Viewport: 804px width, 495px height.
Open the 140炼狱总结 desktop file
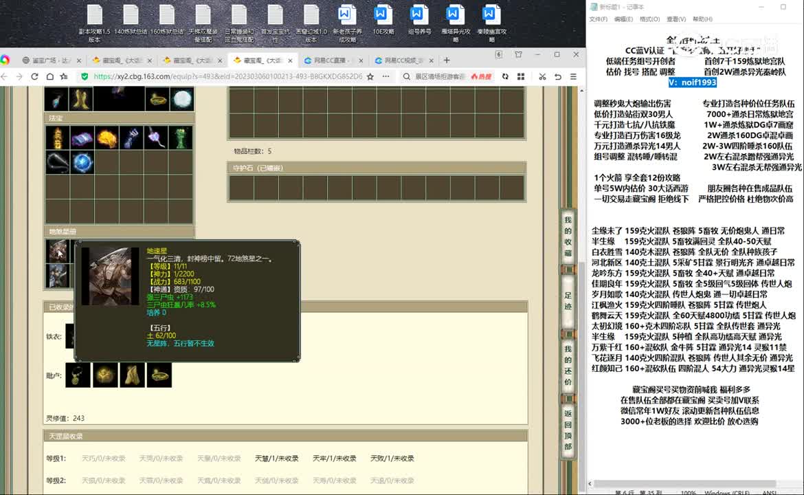pos(131,21)
